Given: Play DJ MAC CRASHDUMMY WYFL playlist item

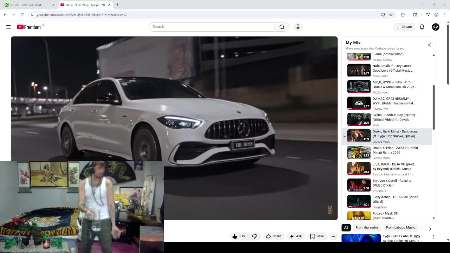Looking at the screenshot, I should (387, 103).
